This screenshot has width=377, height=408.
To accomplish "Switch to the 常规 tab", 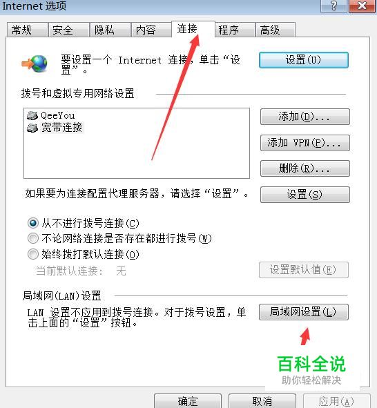I will point(27,30).
